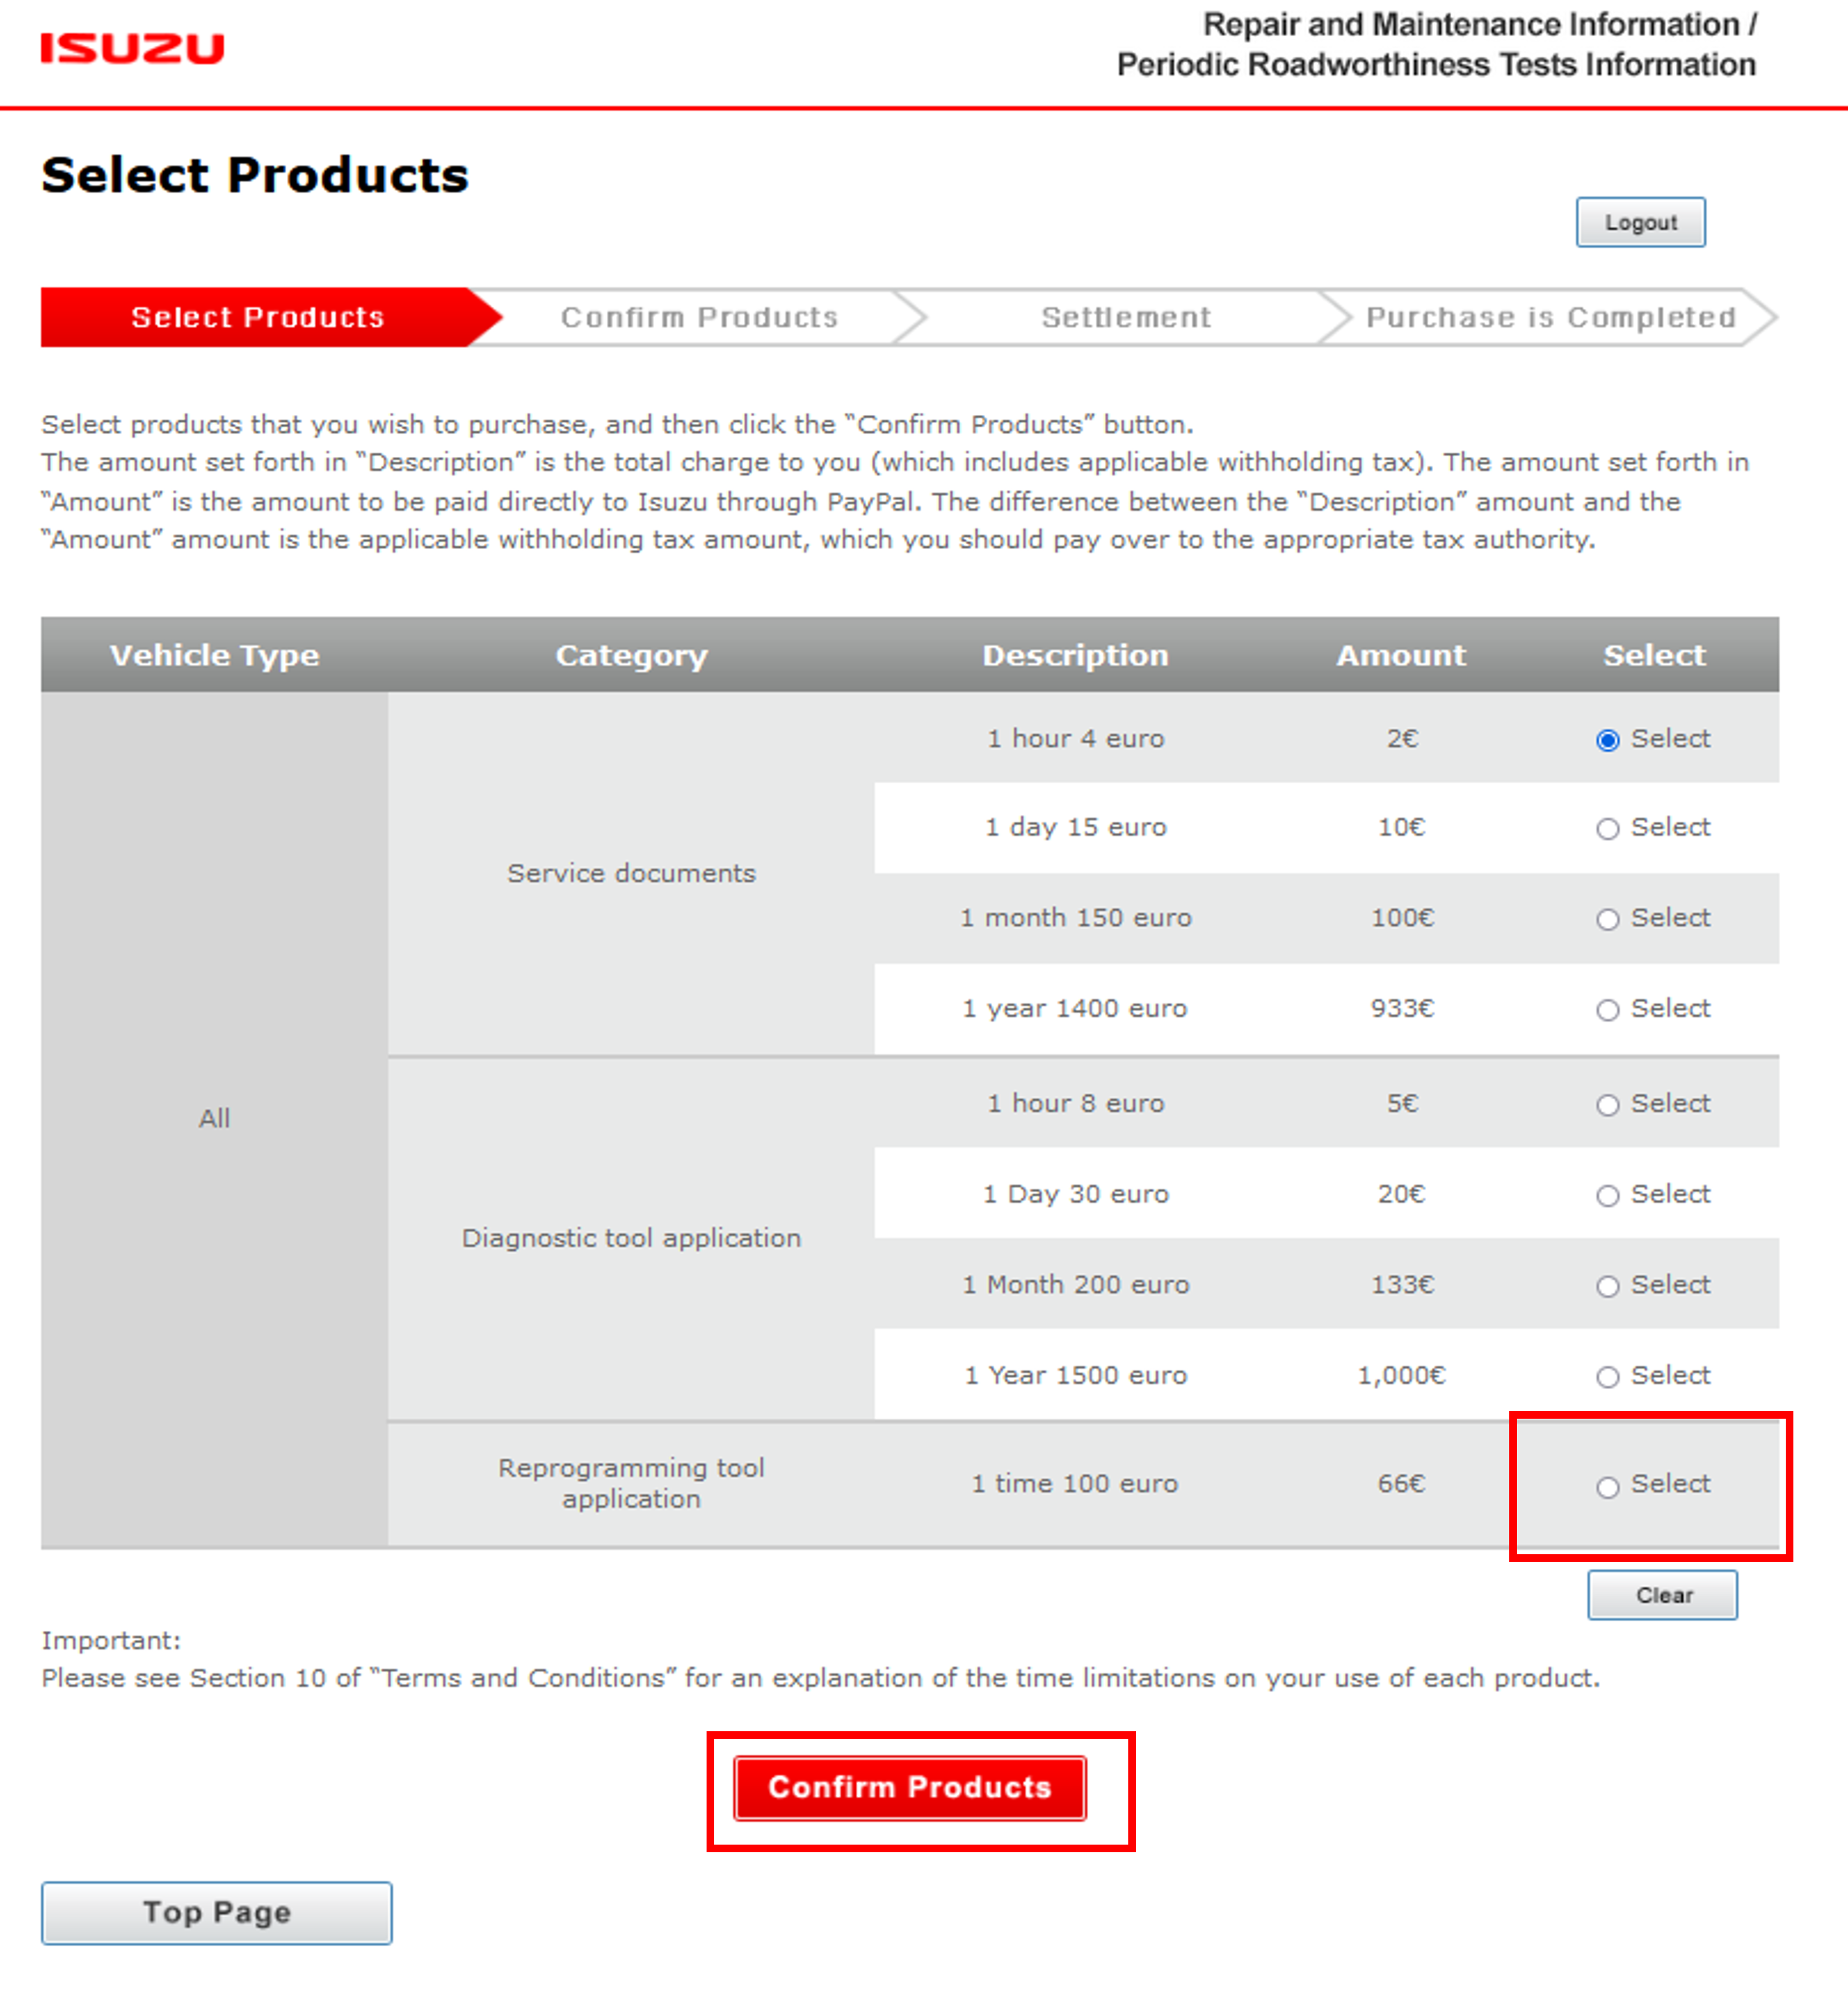Select the 1 Year 1500 euro diagnostic tool option
The height and width of the screenshot is (2014, 1848).
pos(1608,1376)
